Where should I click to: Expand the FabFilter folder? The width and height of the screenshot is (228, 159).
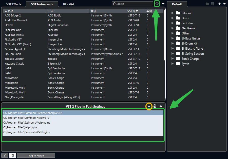coord(173,23)
